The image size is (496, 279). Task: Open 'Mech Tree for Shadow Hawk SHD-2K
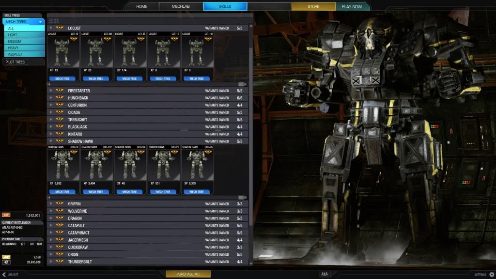[197, 192]
